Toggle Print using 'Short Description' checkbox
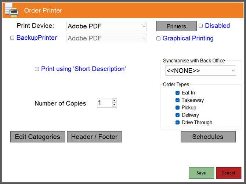Screen dimensions: 246x184 click(x=37, y=69)
